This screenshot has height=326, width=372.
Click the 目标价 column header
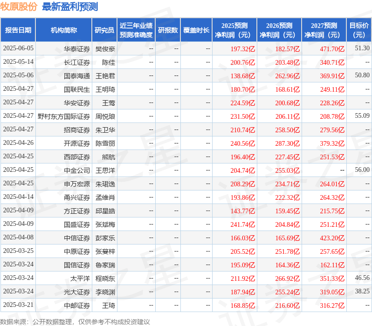click(359, 30)
